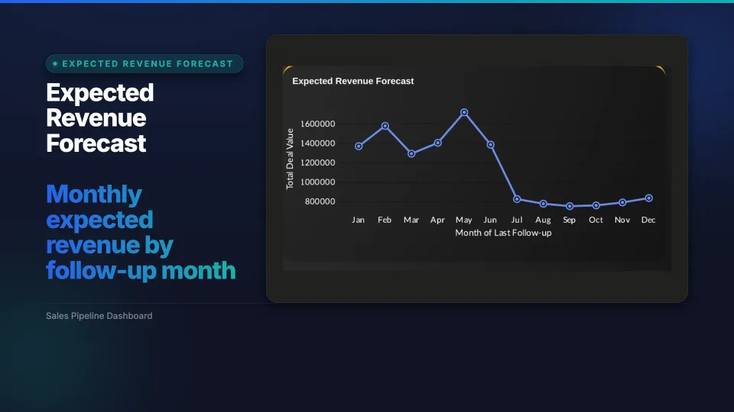The width and height of the screenshot is (734, 412).
Task: Click the 'Apr' x-axis label
Action: pos(437,220)
